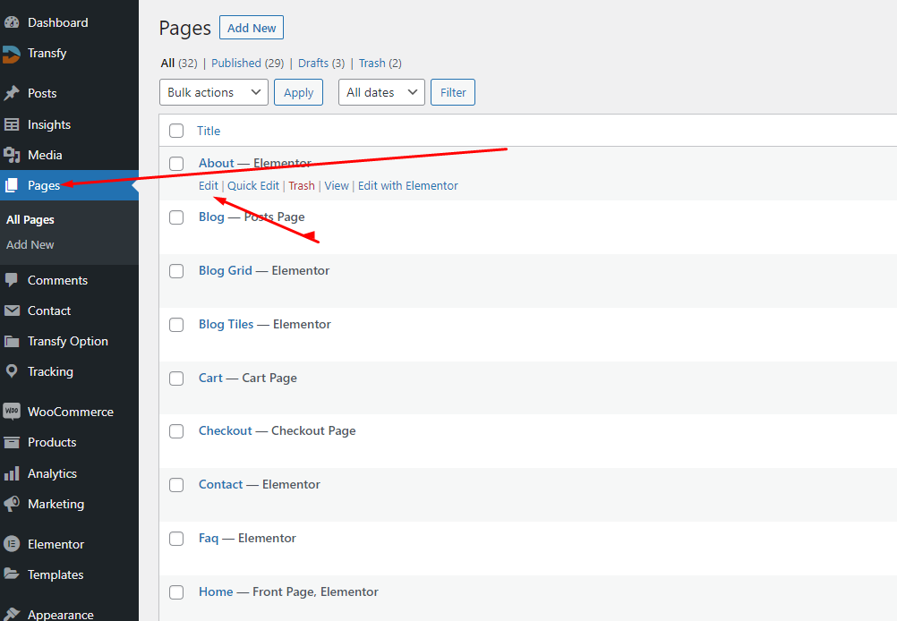Check the checkbox next to the About page

(175, 164)
